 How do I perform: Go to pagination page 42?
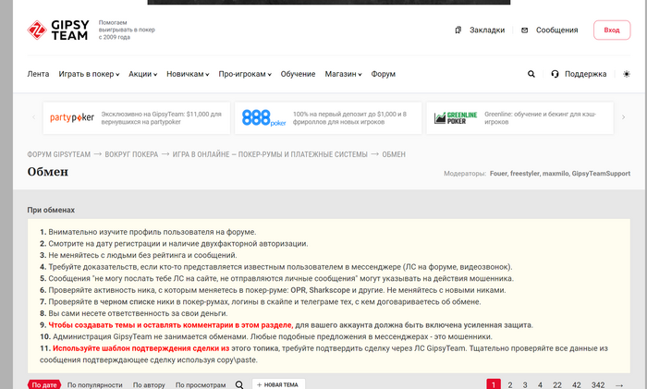(x=577, y=384)
